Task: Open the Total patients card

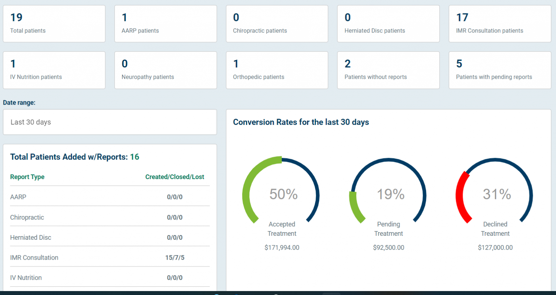Action: 54,24
